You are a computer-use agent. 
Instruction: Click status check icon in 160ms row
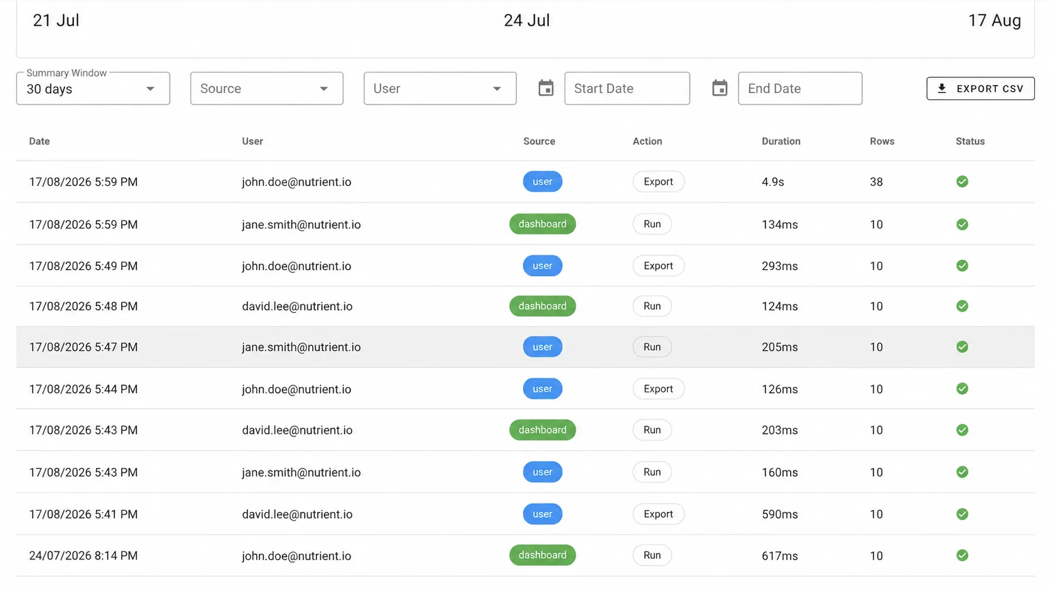(962, 472)
